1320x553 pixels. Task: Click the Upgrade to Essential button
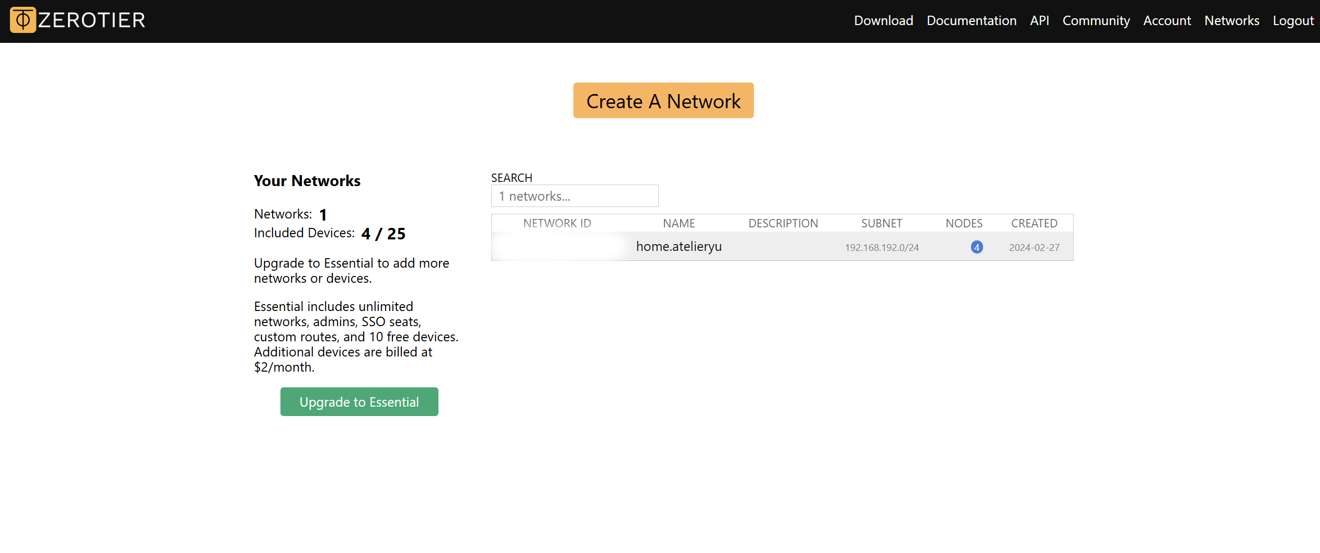[359, 402]
